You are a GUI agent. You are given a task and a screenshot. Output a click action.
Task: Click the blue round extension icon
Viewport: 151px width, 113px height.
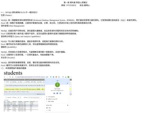coord(53,77)
